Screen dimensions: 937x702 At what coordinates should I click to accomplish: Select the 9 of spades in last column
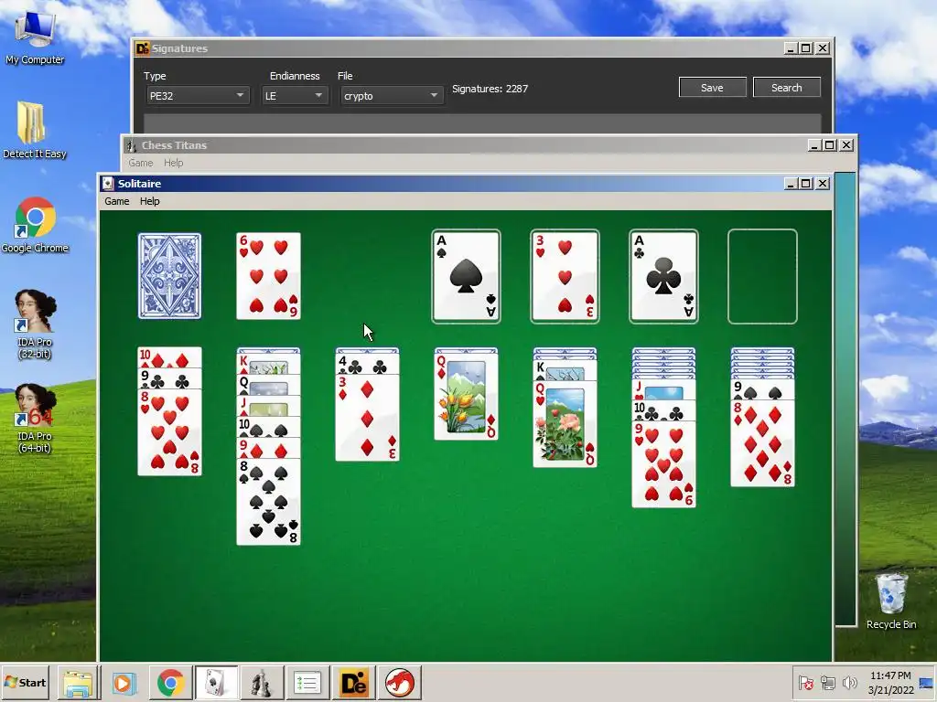tap(762, 389)
